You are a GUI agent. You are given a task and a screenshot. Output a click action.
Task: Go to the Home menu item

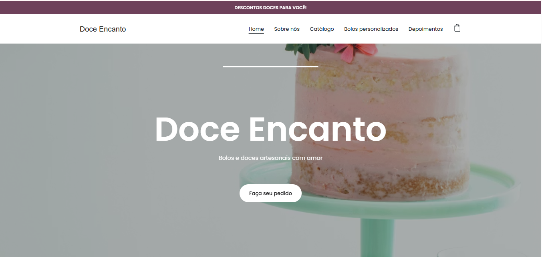click(x=256, y=29)
